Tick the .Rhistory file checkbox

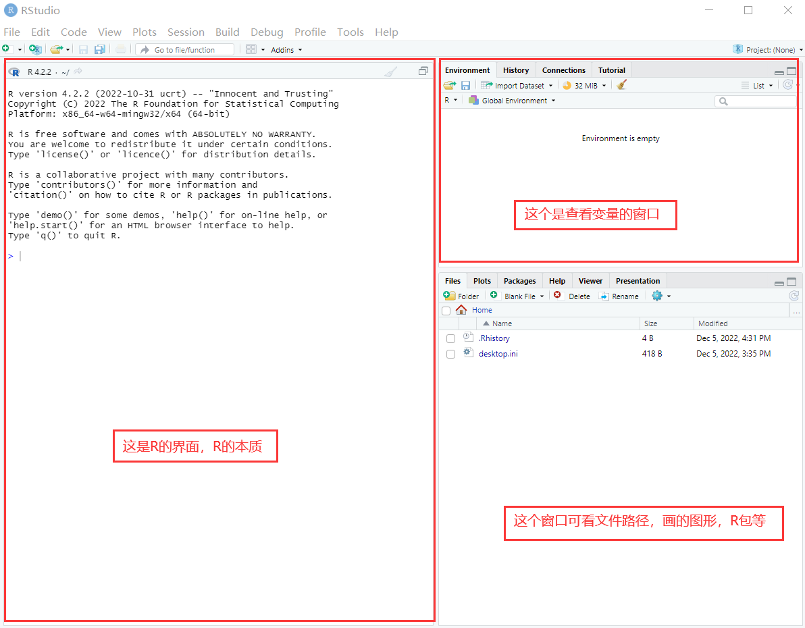450,338
